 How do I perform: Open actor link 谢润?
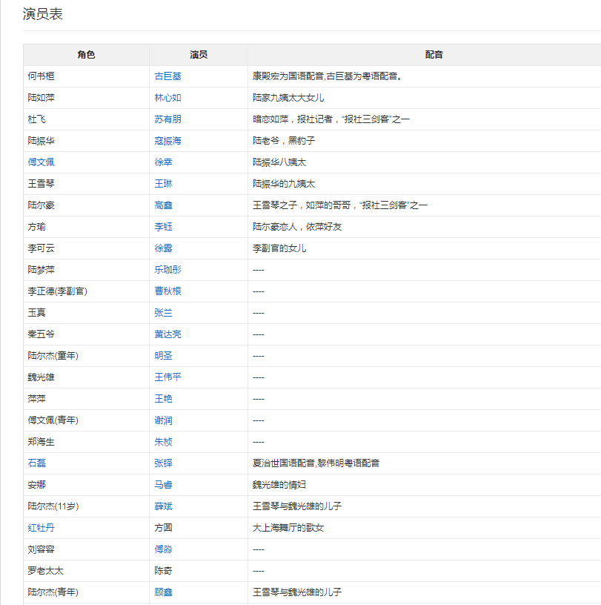(x=162, y=420)
